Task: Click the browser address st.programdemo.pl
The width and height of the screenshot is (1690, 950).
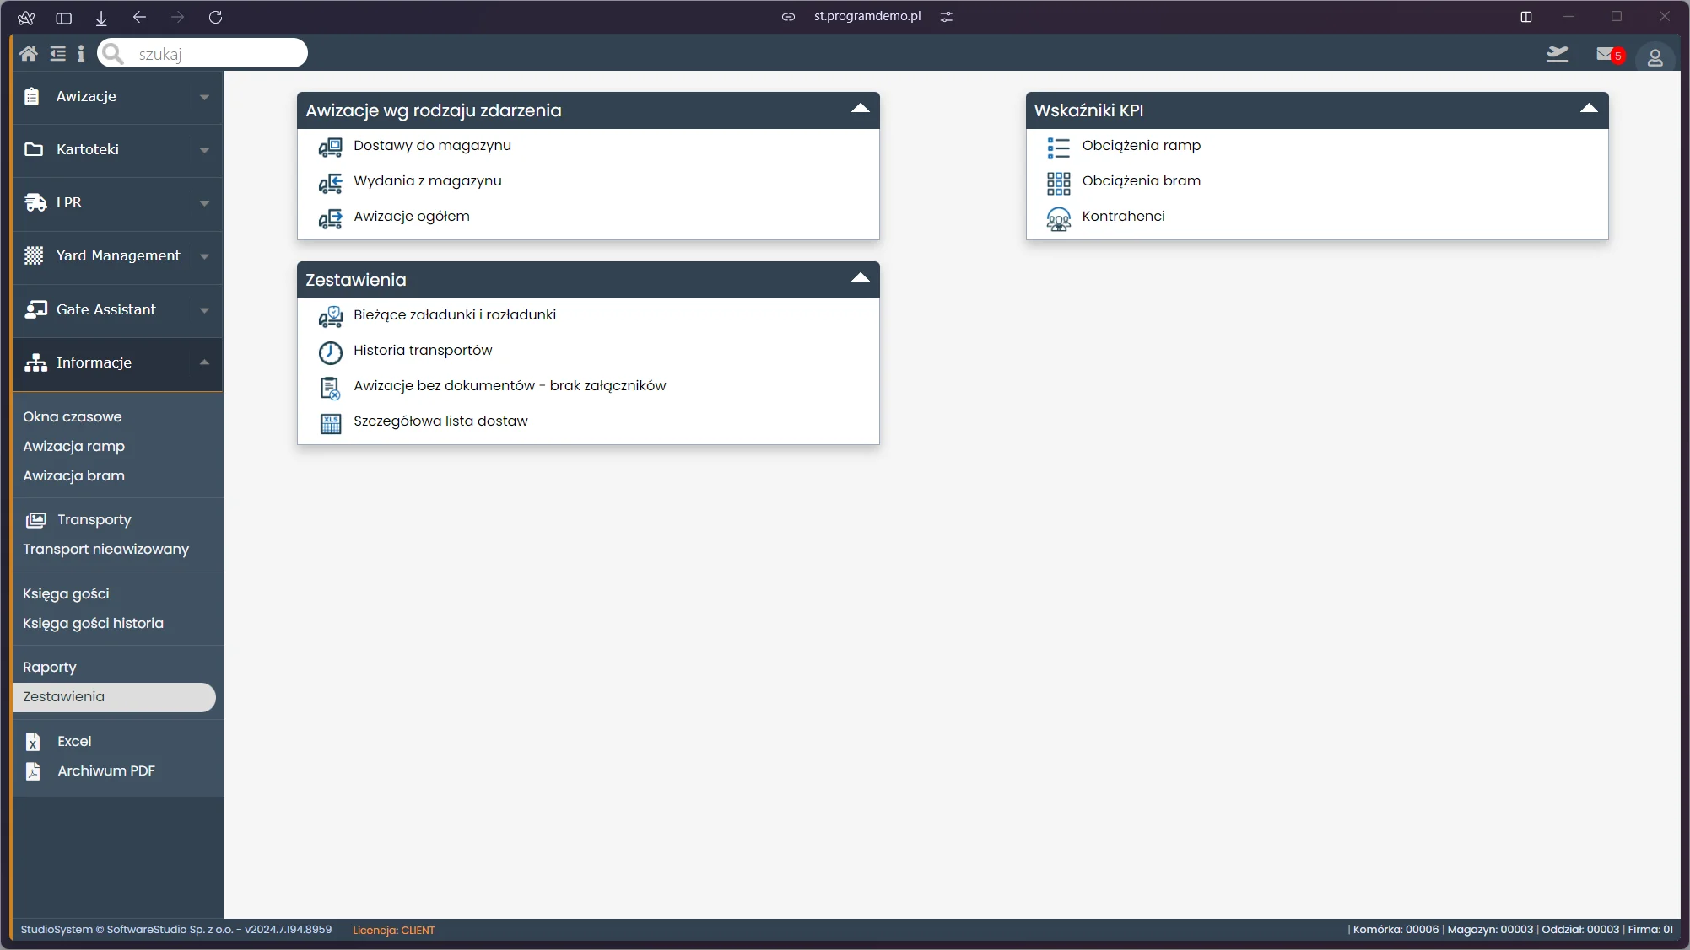Action: tap(867, 17)
